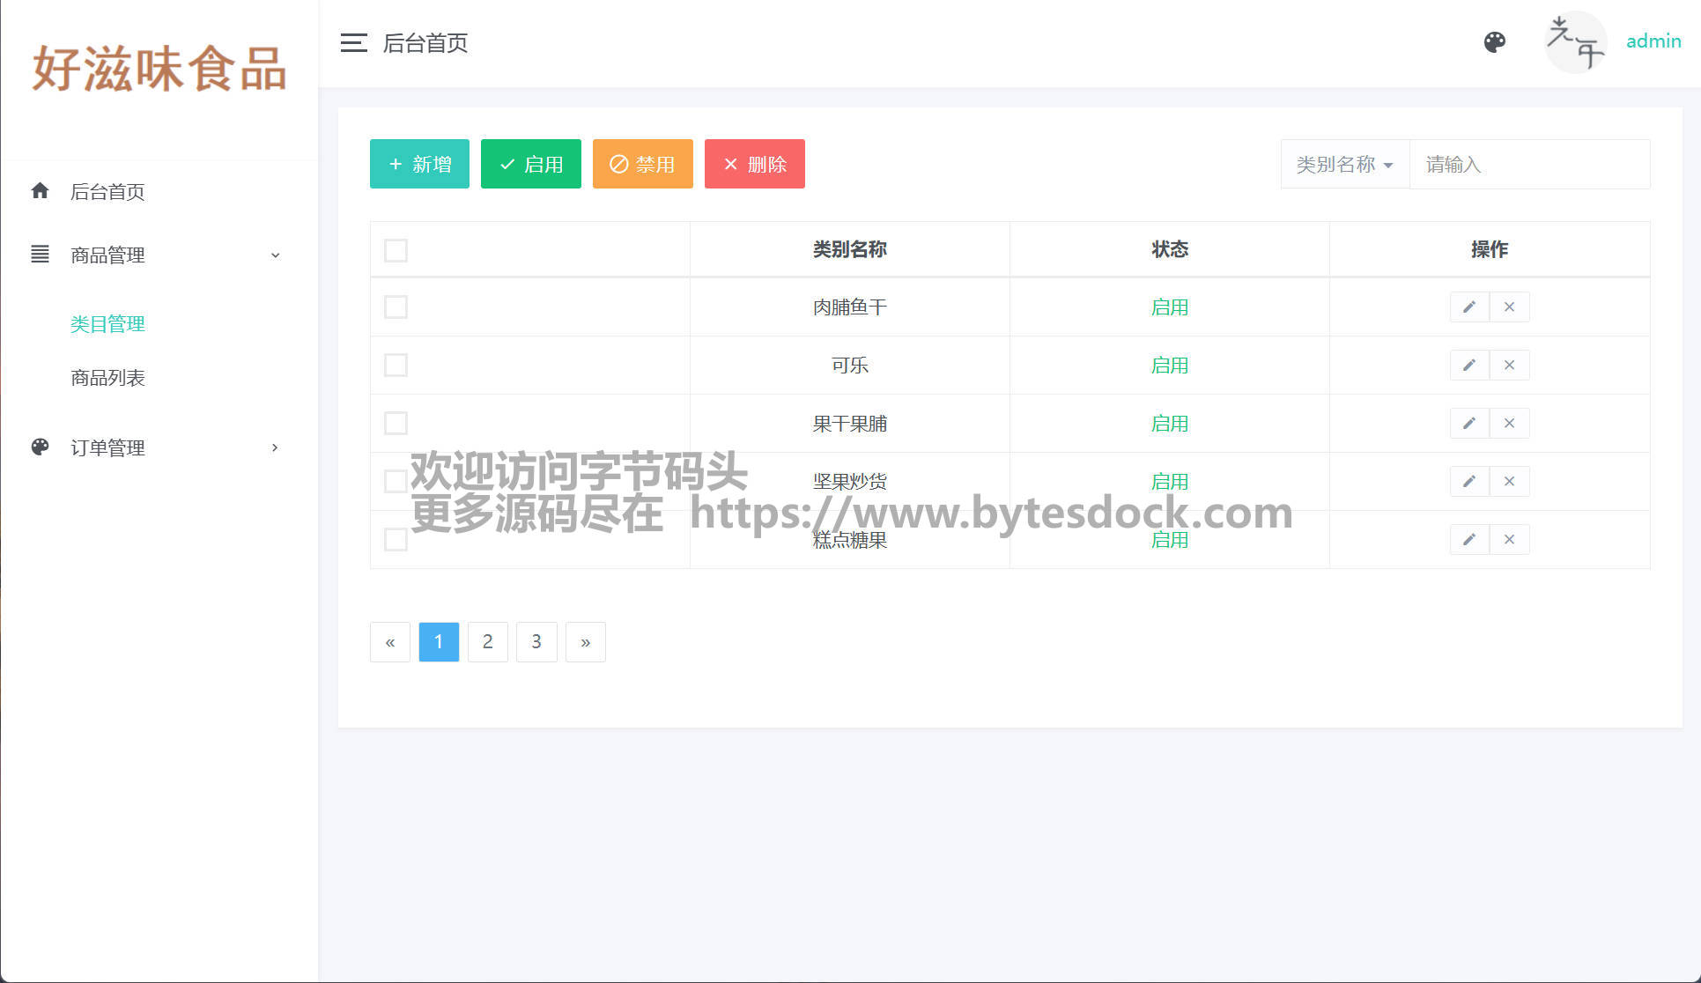Image resolution: width=1701 pixels, height=983 pixels.
Task: Check the 肉脯鱼干 row checkbox
Action: (396, 307)
